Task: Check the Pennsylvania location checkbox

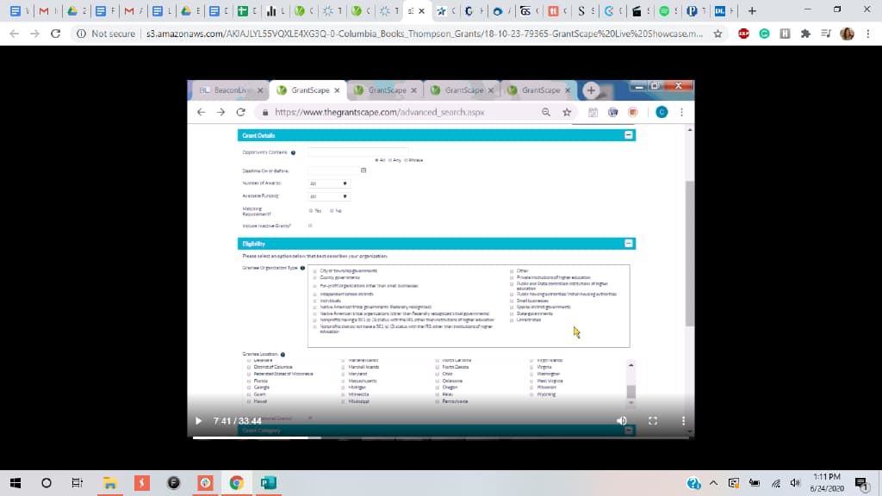Action: [438, 401]
